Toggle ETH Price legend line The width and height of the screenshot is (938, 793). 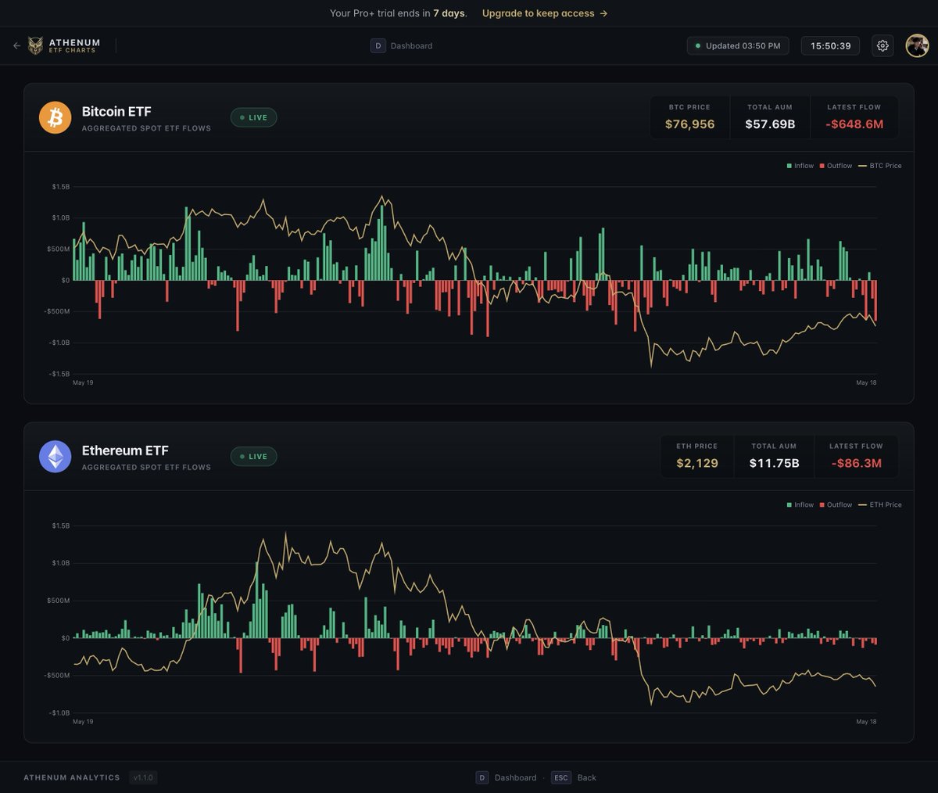click(880, 504)
